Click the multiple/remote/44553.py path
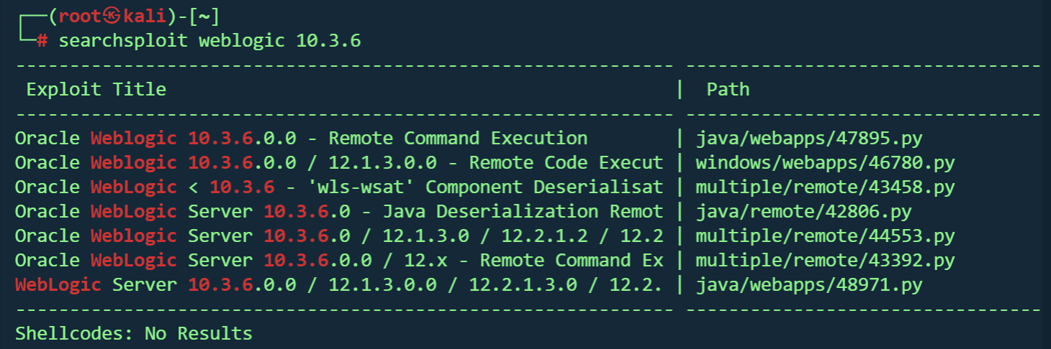This screenshot has height=349, width=1051. point(825,236)
